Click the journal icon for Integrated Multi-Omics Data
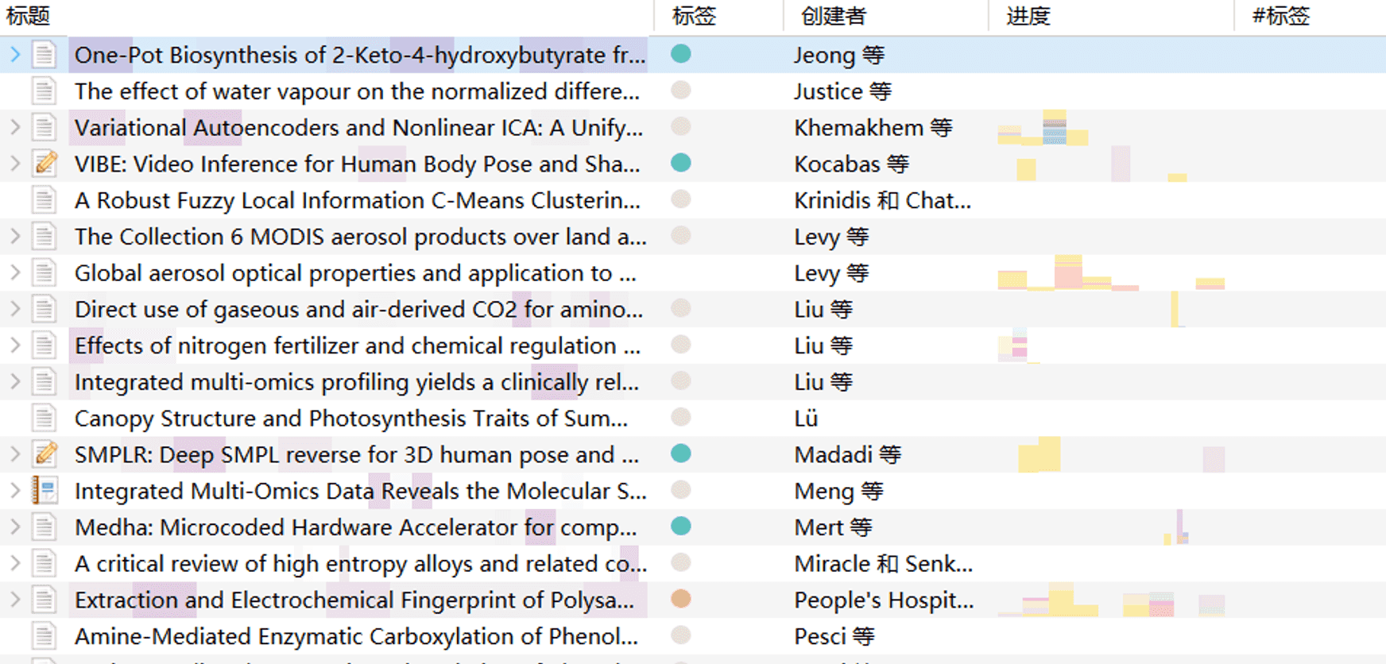The image size is (1386, 664). coord(45,491)
